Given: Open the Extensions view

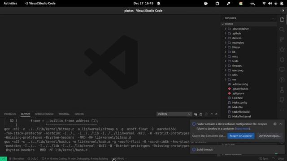Looking at the screenshot, I should 282,59.
